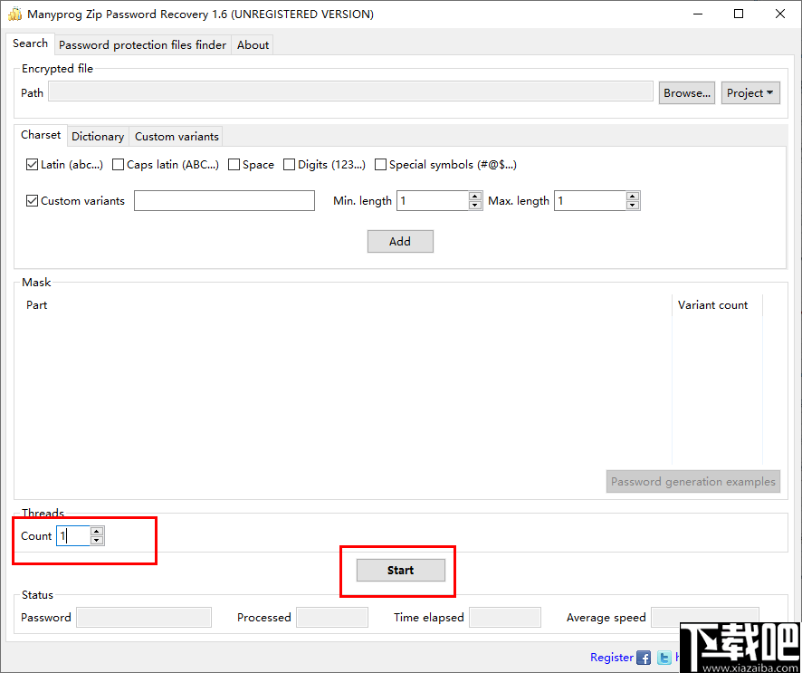802x673 pixels.
Task: Open the Project dropdown
Action: click(750, 92)
